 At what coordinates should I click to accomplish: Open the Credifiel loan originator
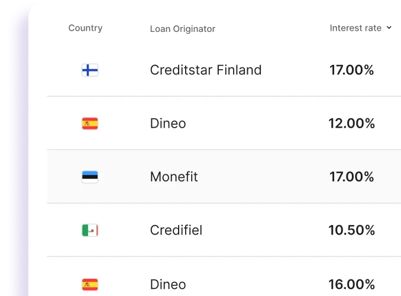point(176,230)
